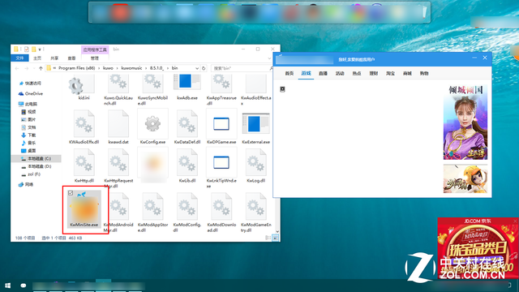Click 8.5.1.0_ in the address breadcrumb
Screen dimensions: 519x292
coord(157,68)
